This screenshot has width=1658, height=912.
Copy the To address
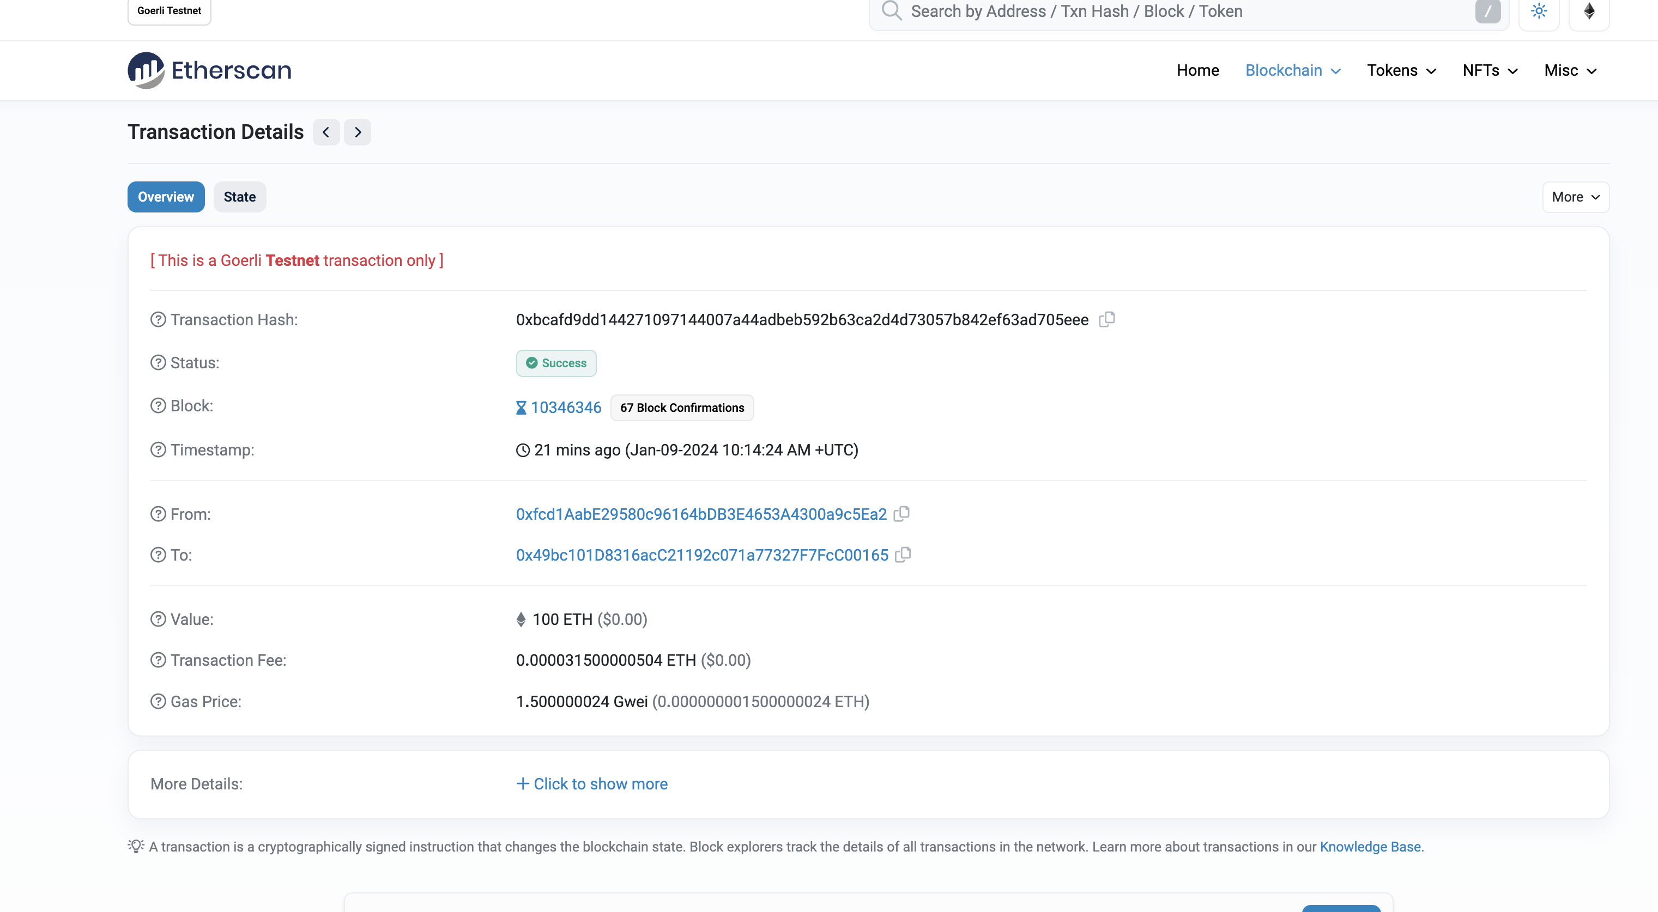[903, 555]
